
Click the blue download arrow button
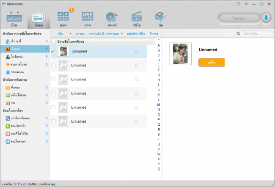click(266, 18)
